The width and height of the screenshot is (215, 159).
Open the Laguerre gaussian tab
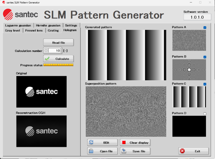pyautogui.click(x=18, y=26)
